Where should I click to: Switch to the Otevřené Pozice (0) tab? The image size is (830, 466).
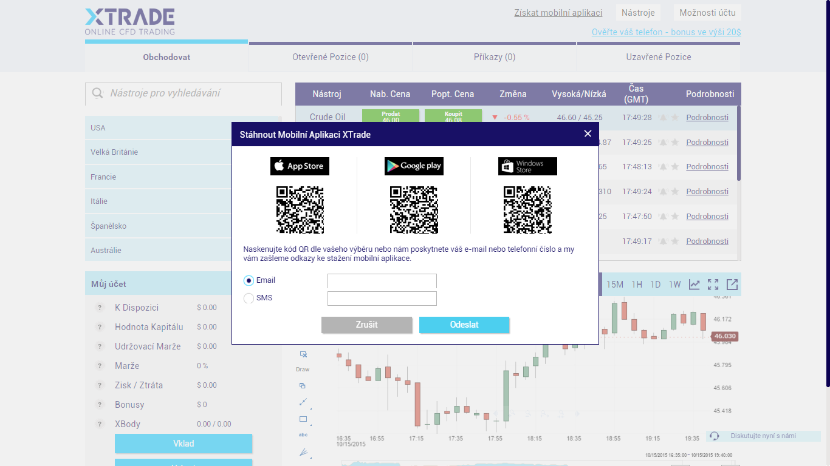click(x=331, y=57)
